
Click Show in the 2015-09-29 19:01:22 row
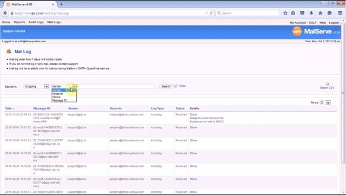click(x=193, y=179)
